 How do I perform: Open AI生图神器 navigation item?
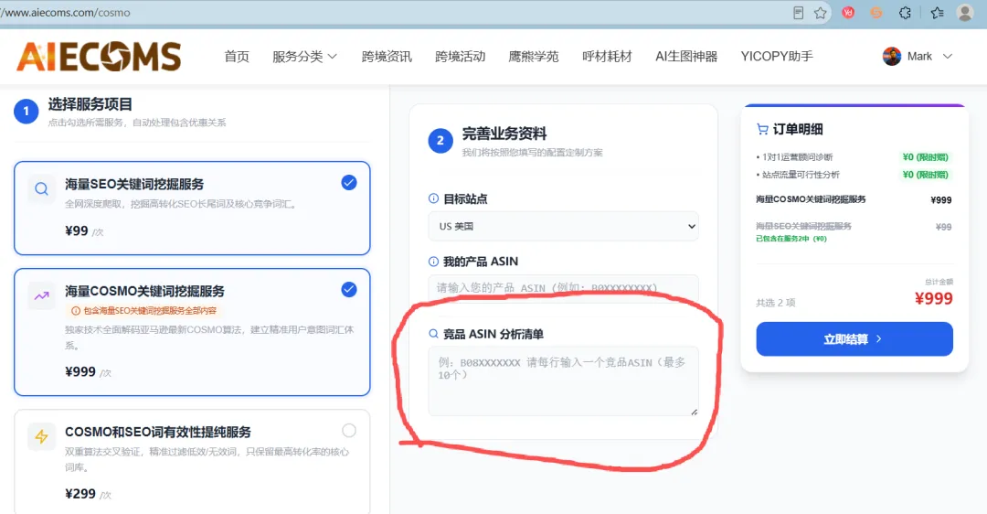[686, 56]
